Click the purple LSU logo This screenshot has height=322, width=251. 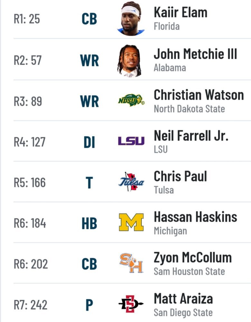tap(131, 141)
